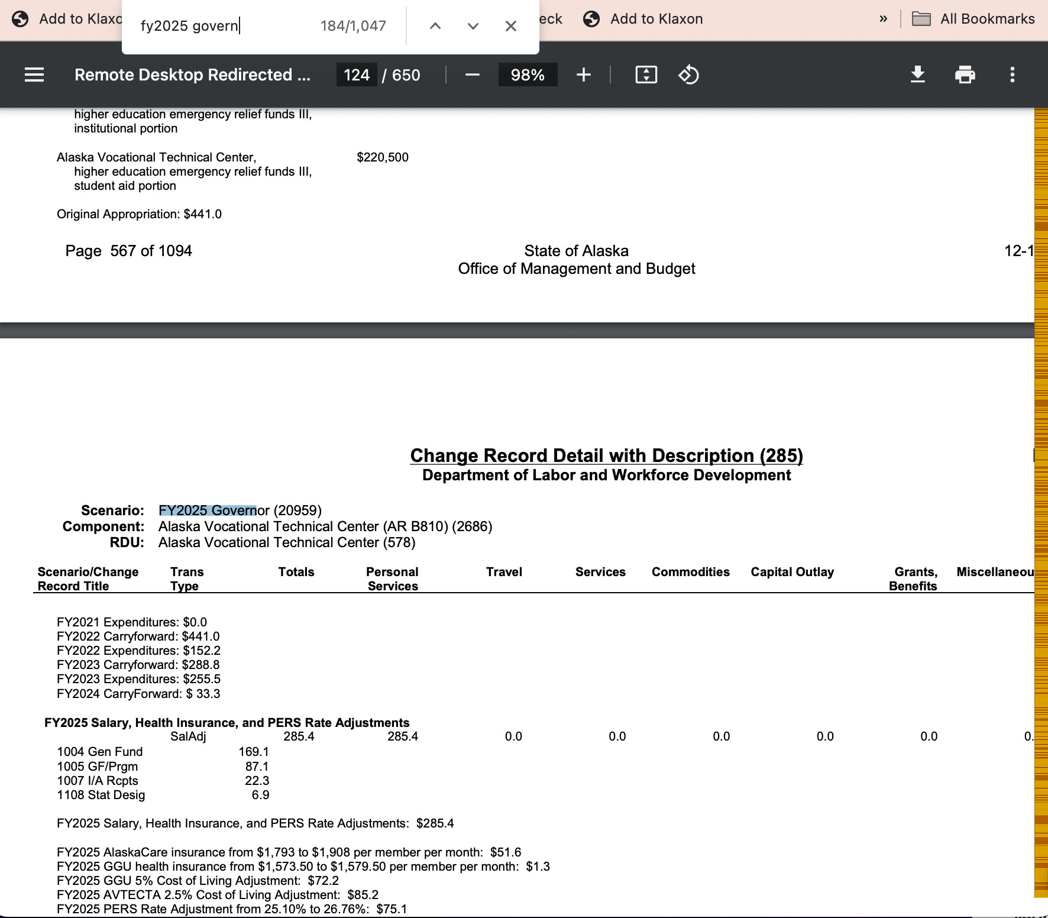Viewport: 1048px width, 918px height.
Task: Expand hidden bookmarks chevron
Action: (883, 19)
